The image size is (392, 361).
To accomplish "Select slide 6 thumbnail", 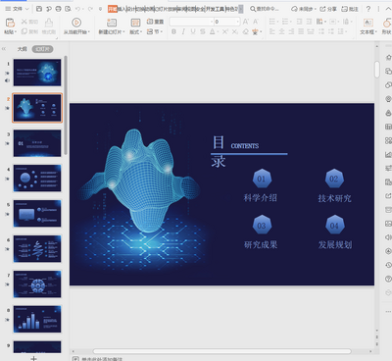I will (x=37, y=249).
